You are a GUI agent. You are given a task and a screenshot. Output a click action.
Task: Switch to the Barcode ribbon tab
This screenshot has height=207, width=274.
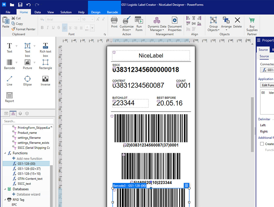(112, 12)
